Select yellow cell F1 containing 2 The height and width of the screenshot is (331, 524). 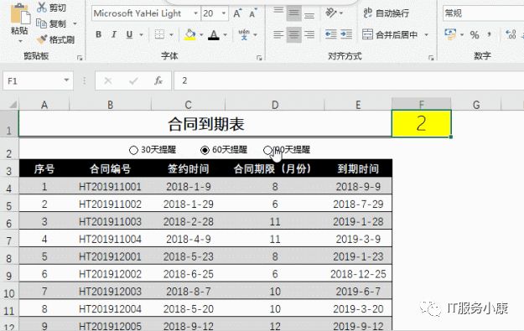coord(422,123)
